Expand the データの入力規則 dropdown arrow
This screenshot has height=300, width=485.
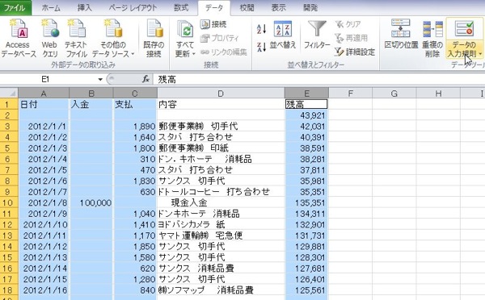480,54
